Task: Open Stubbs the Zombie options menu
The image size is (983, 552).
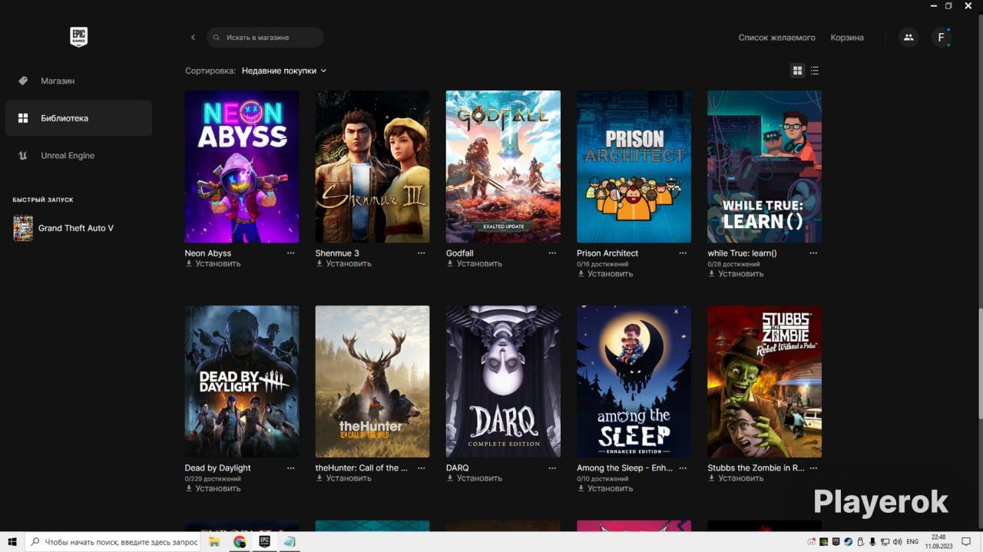Action: pyautogui.click(x=813, y=468)
